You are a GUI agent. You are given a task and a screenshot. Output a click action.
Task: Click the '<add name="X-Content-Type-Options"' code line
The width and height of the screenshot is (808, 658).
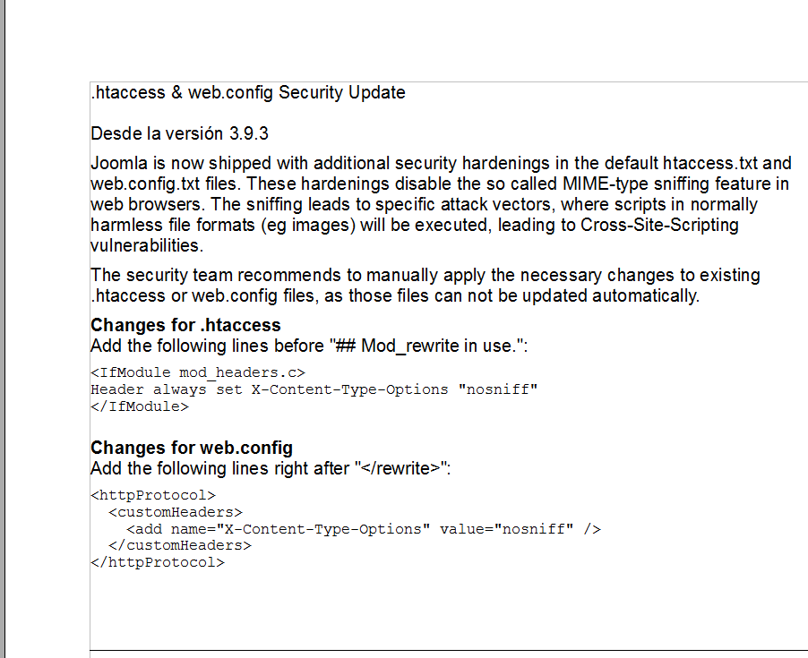click(x=364, y=529)
